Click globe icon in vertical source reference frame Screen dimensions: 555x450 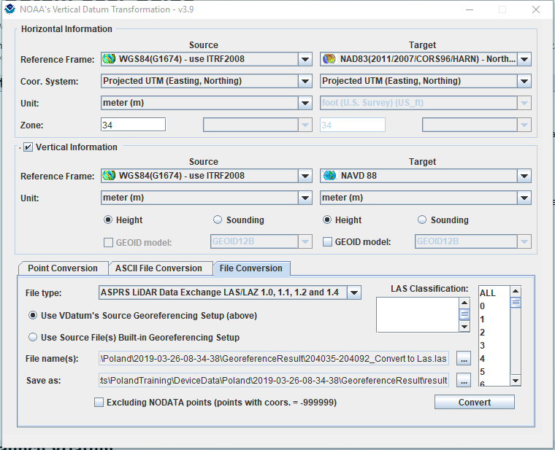109,176
